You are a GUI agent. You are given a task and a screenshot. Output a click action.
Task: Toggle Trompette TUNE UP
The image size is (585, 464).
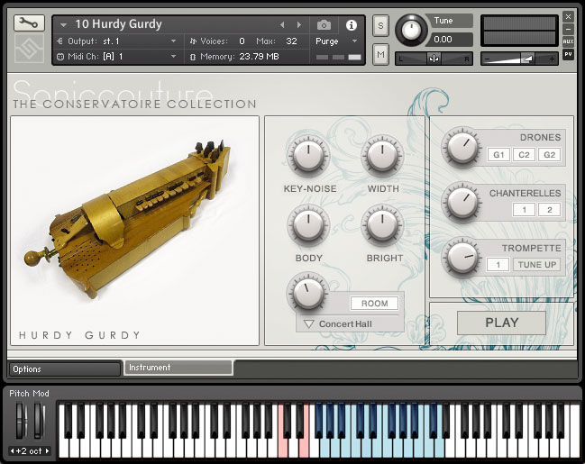[x=537, y=265]
